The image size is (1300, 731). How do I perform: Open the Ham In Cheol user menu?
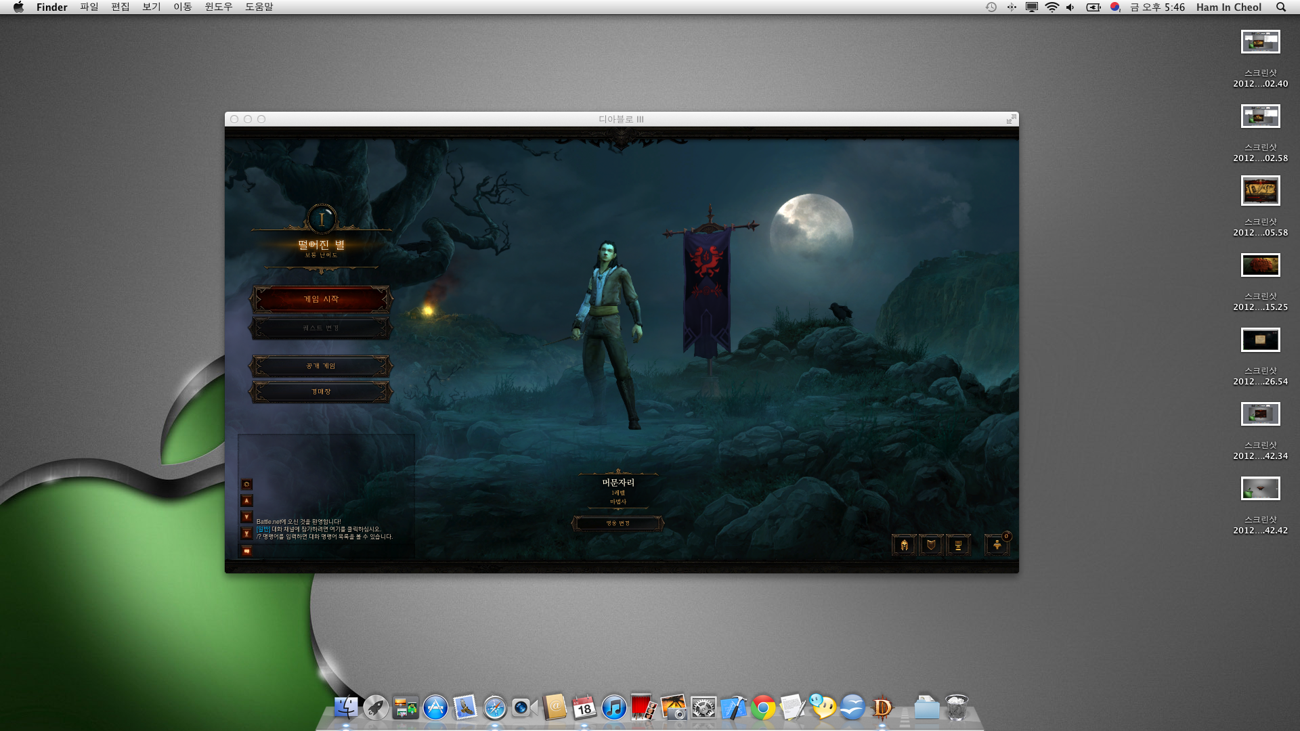(1228, 7)
